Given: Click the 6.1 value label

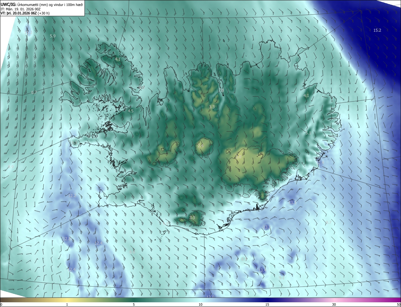Looking at the screenshot, I should (x=308, y=133).
